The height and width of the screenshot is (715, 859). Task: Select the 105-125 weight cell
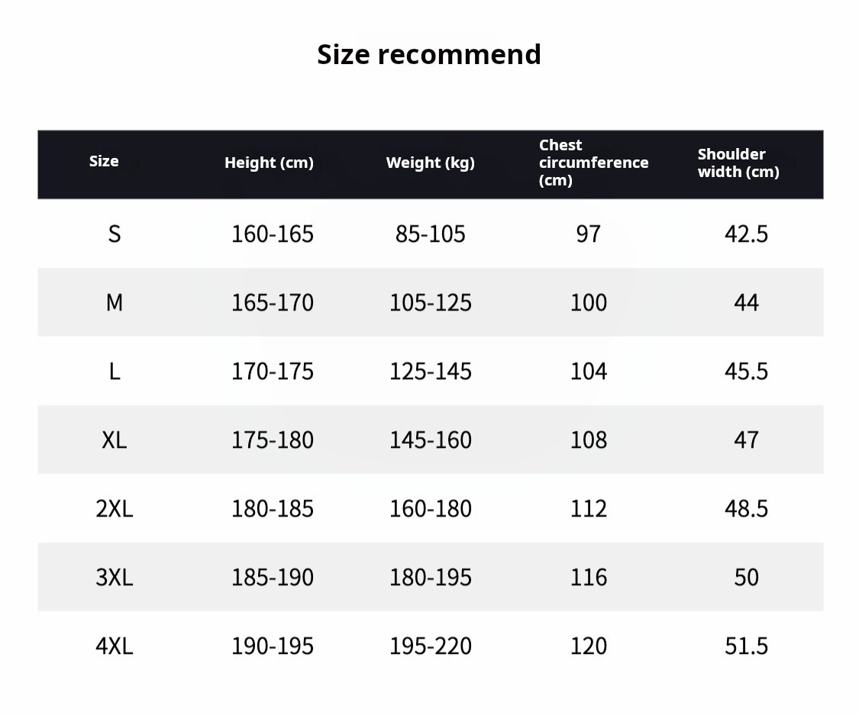tap(431, 303)
